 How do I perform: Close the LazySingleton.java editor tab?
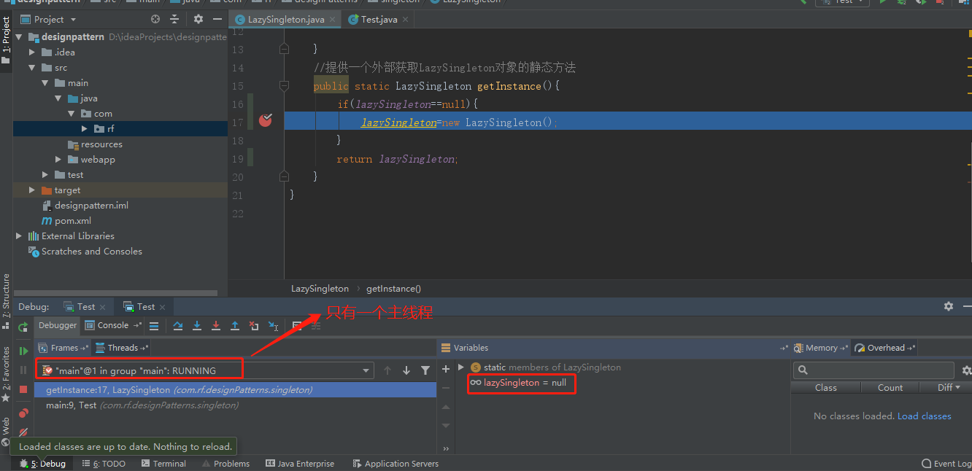tap(332, 20)
